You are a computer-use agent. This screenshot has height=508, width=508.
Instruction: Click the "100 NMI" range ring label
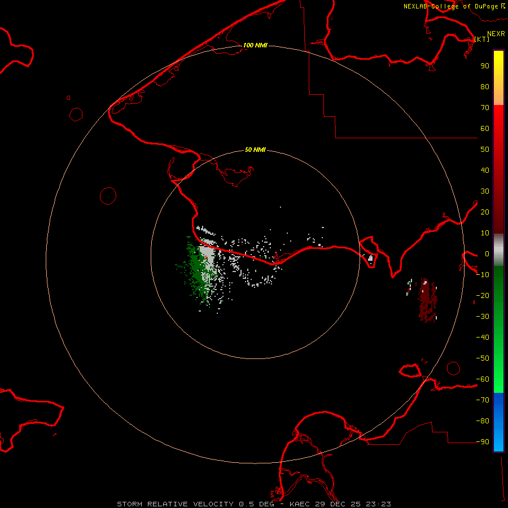coord(255,45)
